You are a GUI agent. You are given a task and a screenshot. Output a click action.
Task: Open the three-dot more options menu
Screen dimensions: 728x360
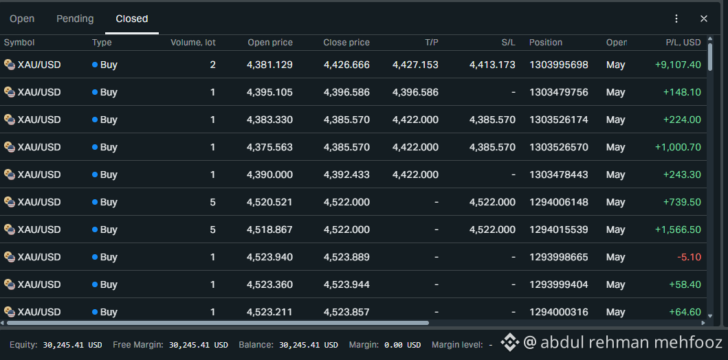tap(676, 19)
